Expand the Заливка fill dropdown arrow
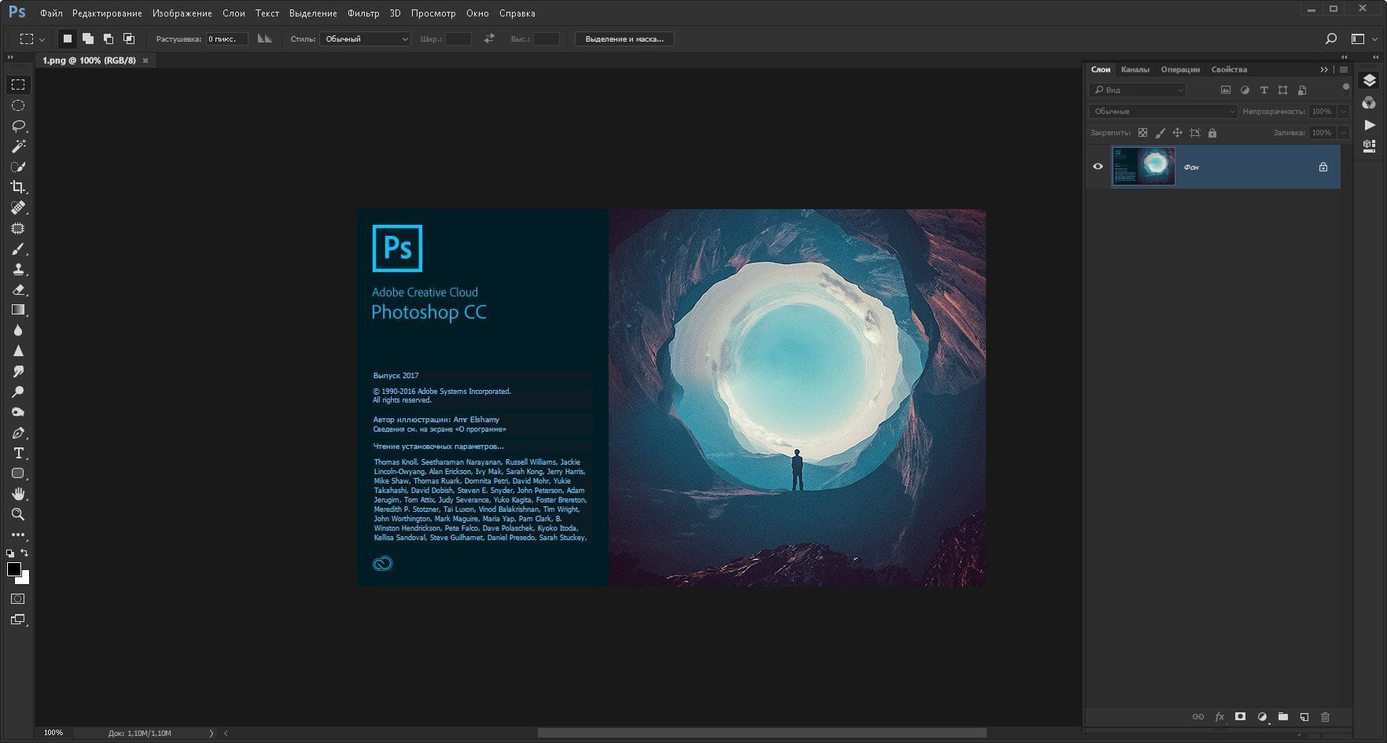 [1343, 133]
